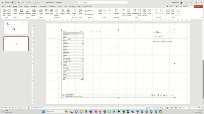Switch to the Draw tab
The image size is (204, 114).
coord(20,7)
